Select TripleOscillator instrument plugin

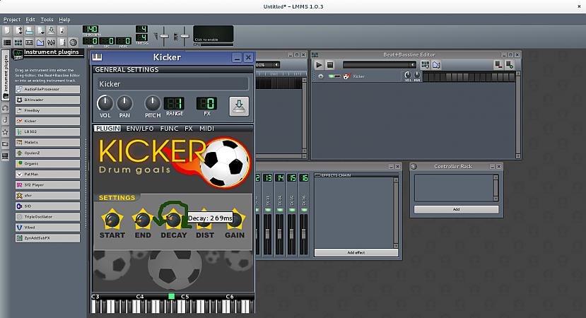[x=47, y=217]
